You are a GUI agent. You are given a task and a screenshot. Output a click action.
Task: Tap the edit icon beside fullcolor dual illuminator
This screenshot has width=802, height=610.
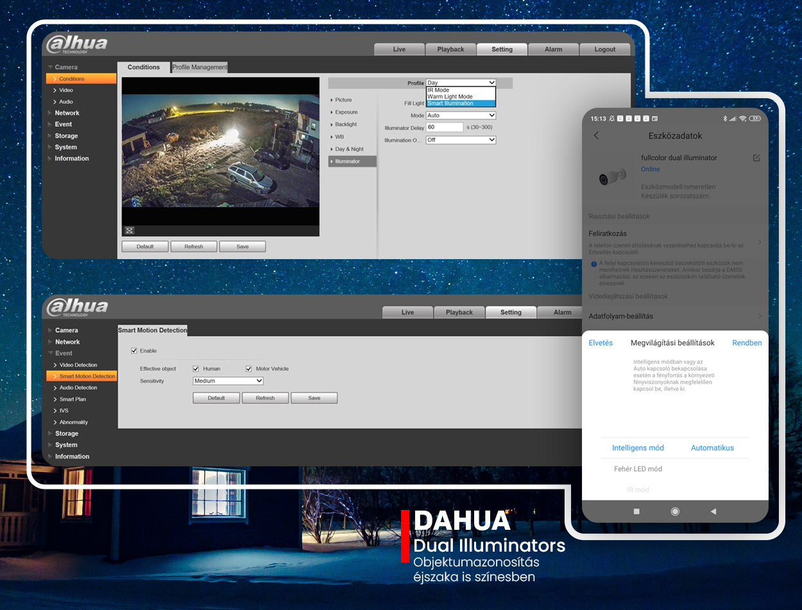pyautogui.click(x=756, y=158)
